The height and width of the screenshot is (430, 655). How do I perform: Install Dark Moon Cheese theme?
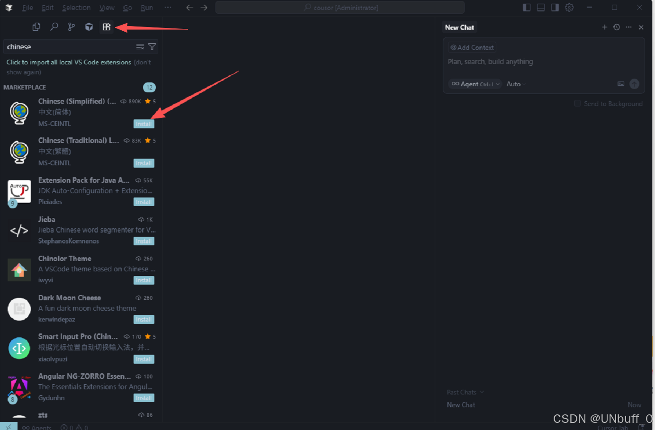144,320
